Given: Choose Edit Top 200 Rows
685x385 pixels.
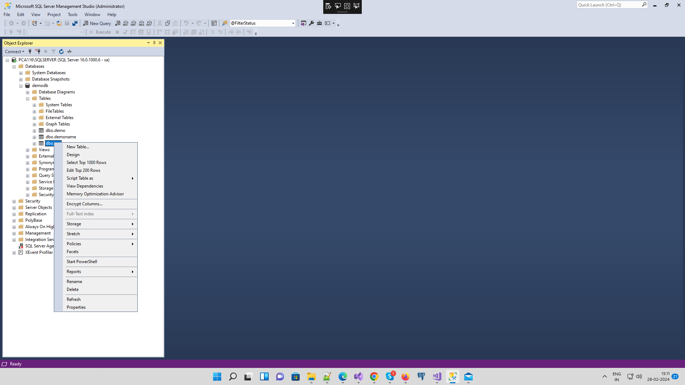Looking at the screenshot, I should 96,170.
